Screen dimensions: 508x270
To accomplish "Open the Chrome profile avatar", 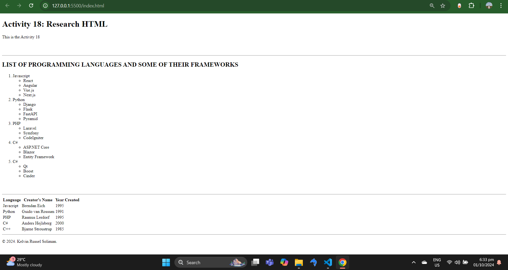I will coord(489,6).
